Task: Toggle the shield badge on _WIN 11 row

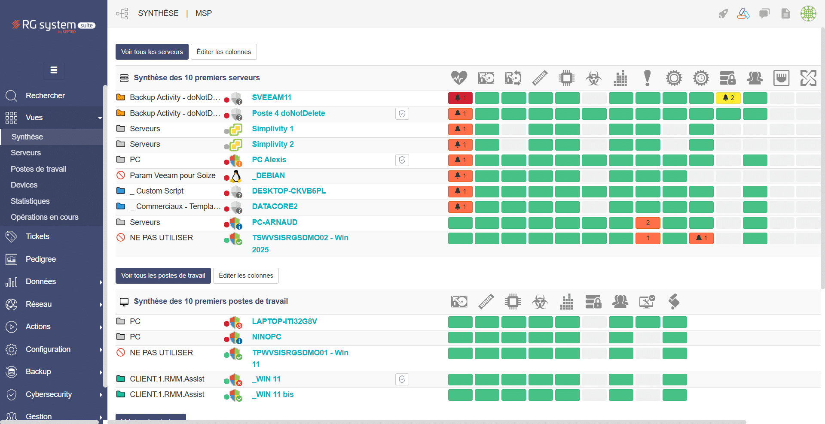Action: coord(402,379)
